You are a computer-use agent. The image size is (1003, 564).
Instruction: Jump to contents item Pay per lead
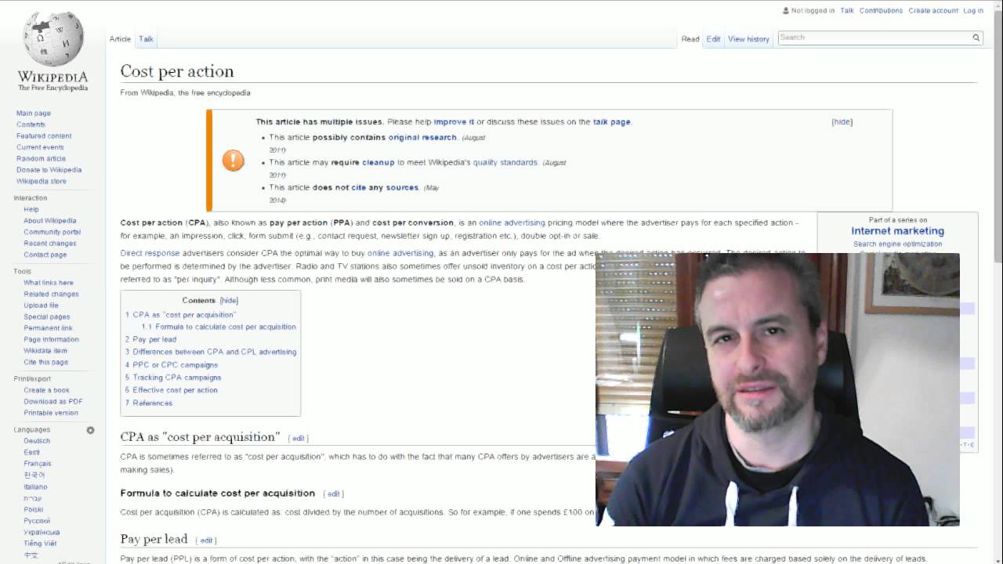tap(150, 340)
